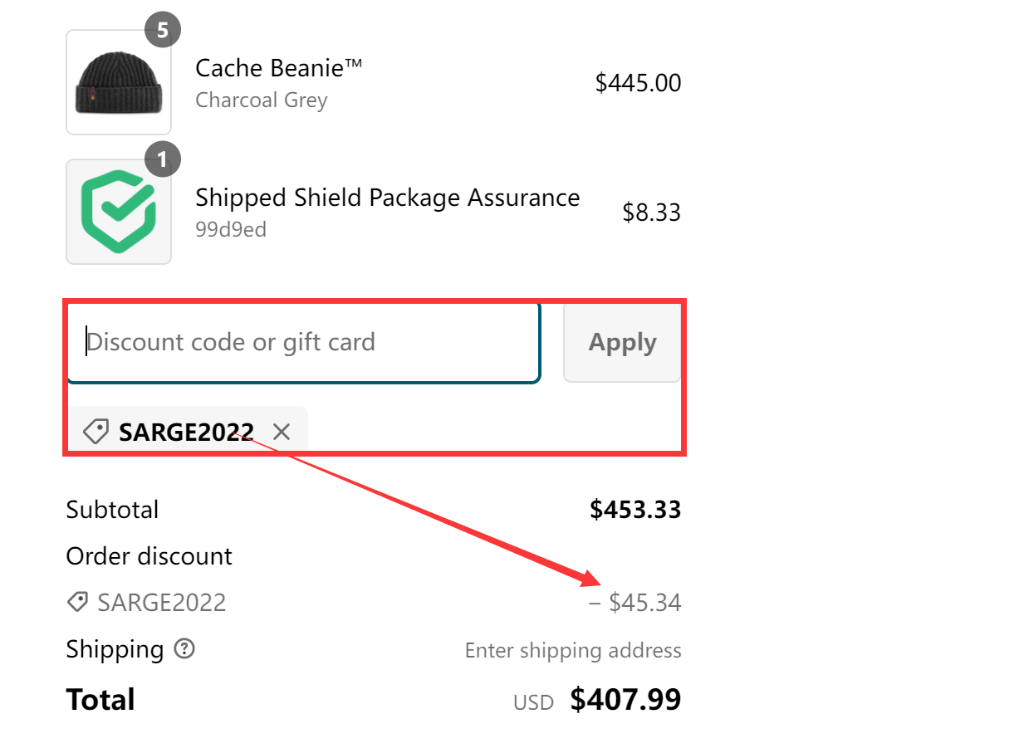Image resolution: width=1014 pixels, height=748 pixels.
Task: Click the quantity badge showing 1
Action: coord(163,160)
